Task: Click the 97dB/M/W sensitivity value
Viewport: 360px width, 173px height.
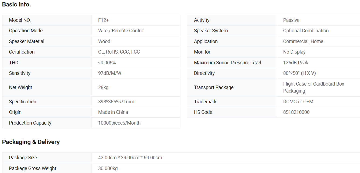Action: [110, 73]
